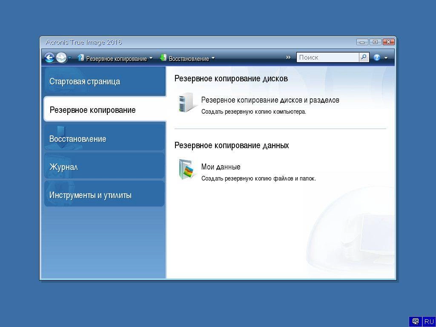Close the Acronis True Image window
This screenshot has width=436, height=327.
tap(388, 42)
